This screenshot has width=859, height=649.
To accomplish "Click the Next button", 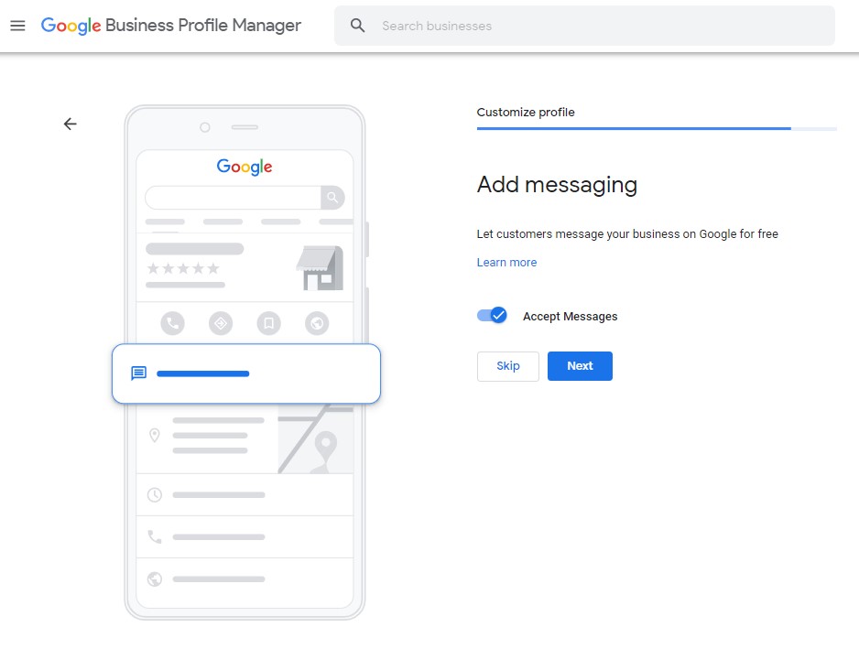I will pyautogui.click(x=580, y=366).
